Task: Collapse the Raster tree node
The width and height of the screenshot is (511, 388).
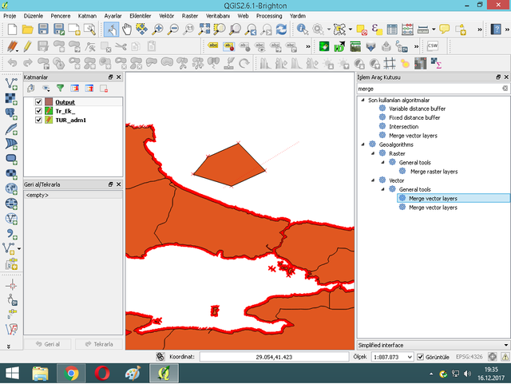Action: 373,153
